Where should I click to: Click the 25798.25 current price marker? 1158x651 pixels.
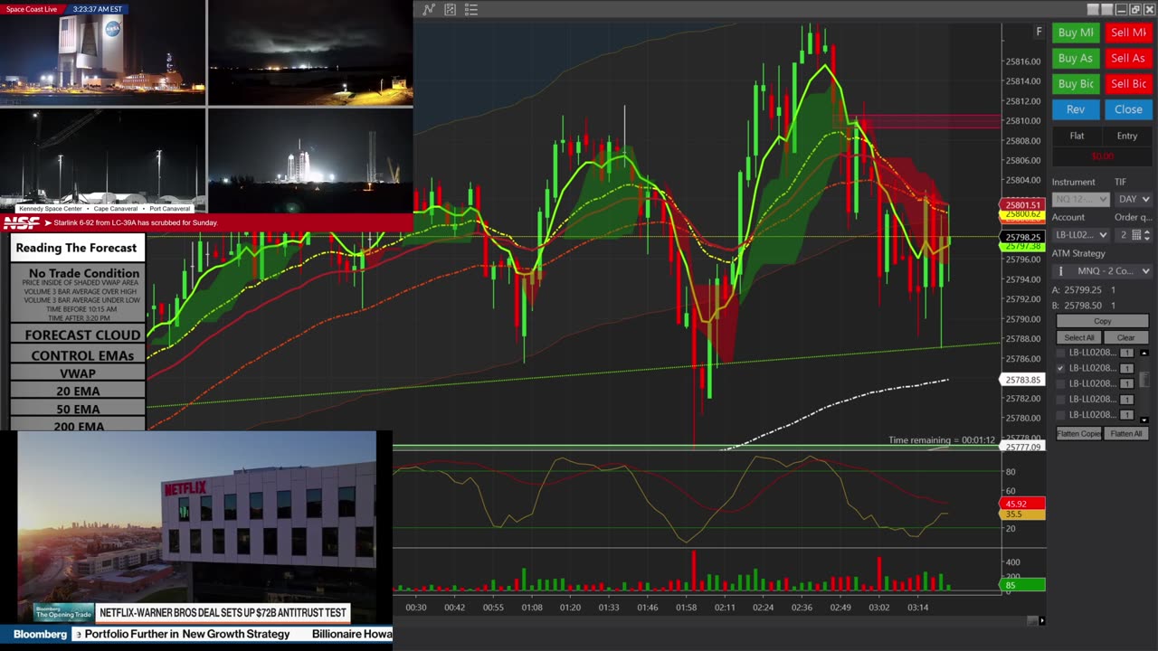coord(1022,237)
